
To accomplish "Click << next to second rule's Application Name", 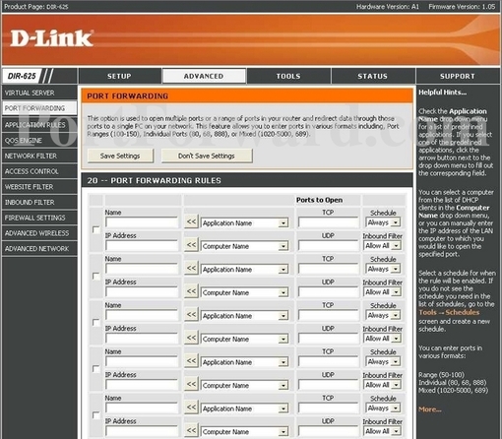I will 191,268.
